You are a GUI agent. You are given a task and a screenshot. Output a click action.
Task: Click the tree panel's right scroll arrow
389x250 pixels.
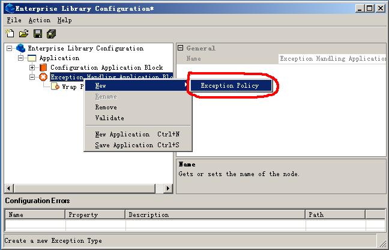(x=169, y=189)
